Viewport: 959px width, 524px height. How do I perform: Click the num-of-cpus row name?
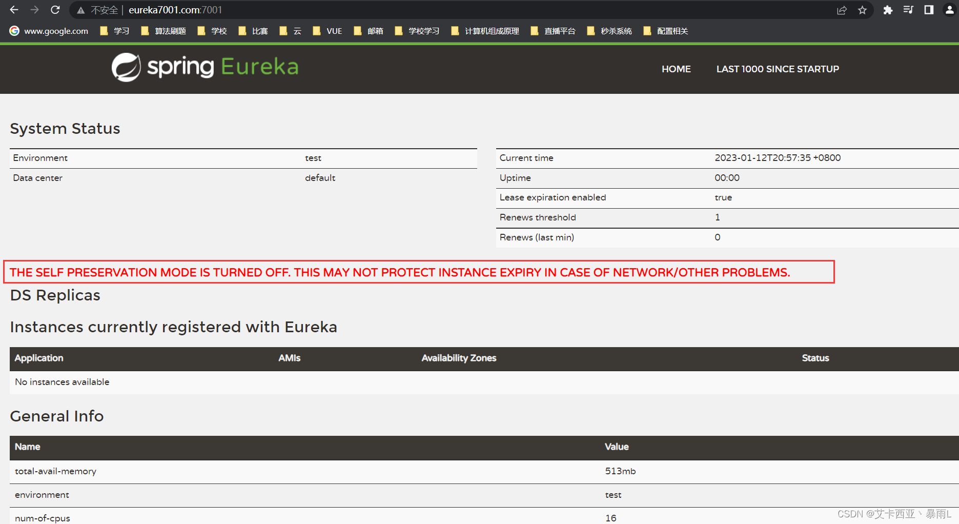tap(43, 518)
